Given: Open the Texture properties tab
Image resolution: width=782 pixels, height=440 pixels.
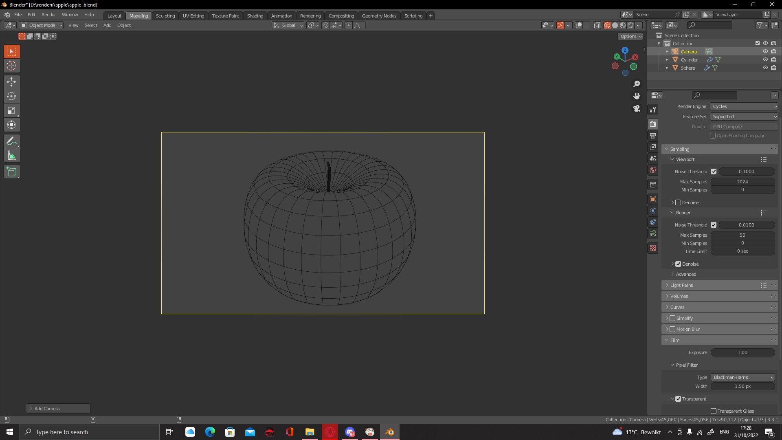Looking at the screenshot, I should pyautogui.click(x=653, y=248).
